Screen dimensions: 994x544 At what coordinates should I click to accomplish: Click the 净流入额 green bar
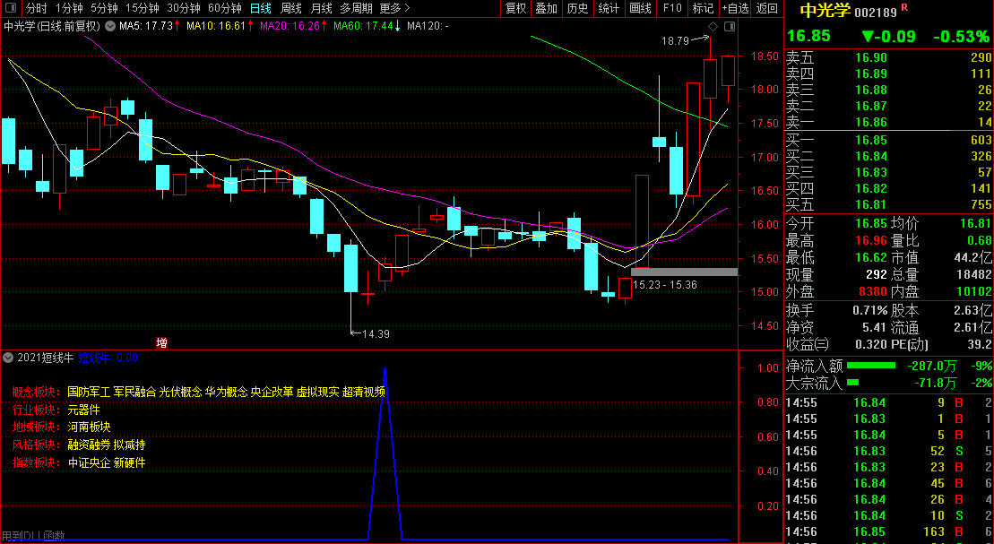(871, 366)
